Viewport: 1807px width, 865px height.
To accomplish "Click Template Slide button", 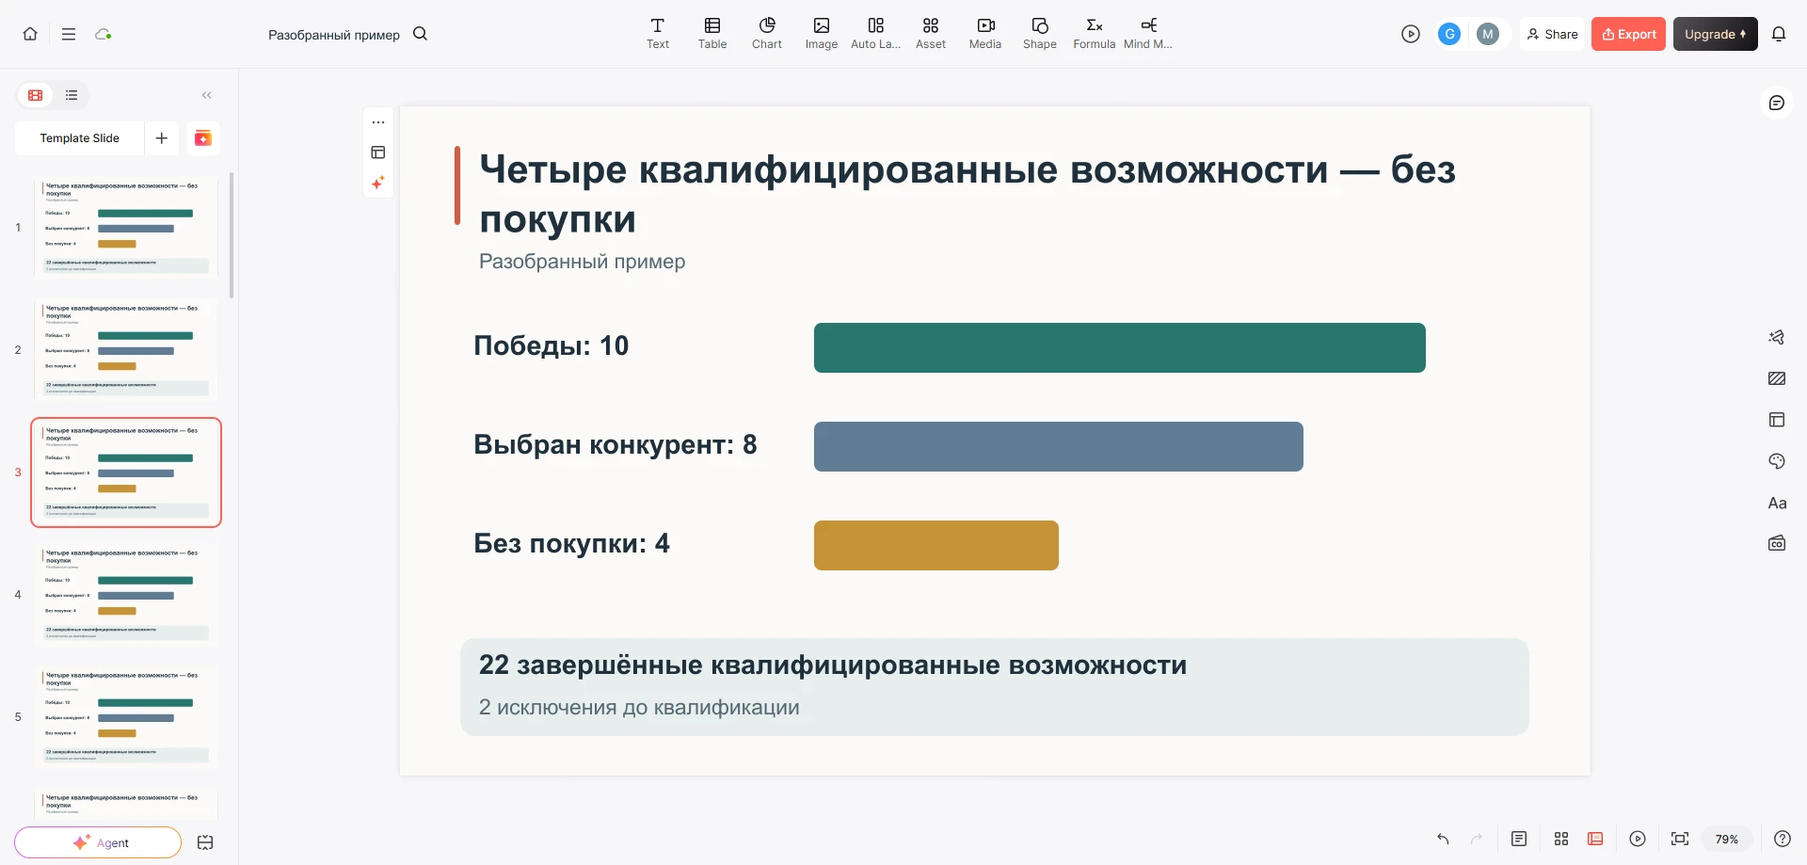I will point(80,138).
